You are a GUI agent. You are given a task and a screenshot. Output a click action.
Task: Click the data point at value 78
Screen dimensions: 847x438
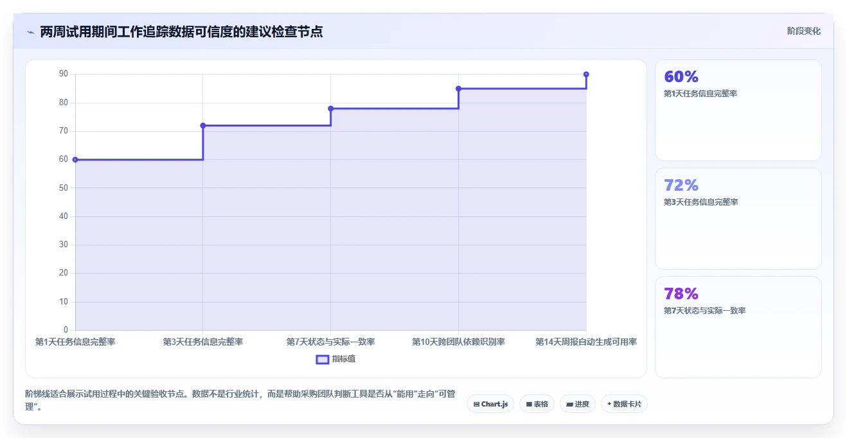pos(331,109)
